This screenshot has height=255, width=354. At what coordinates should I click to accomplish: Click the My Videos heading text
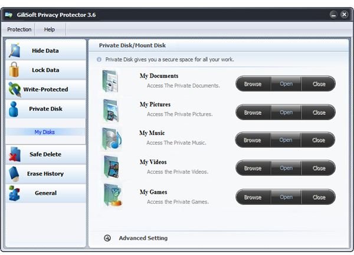153,162
